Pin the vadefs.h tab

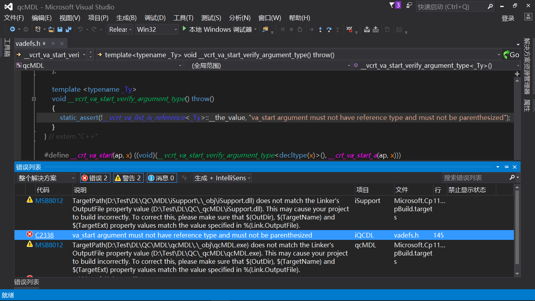point(53,43)
